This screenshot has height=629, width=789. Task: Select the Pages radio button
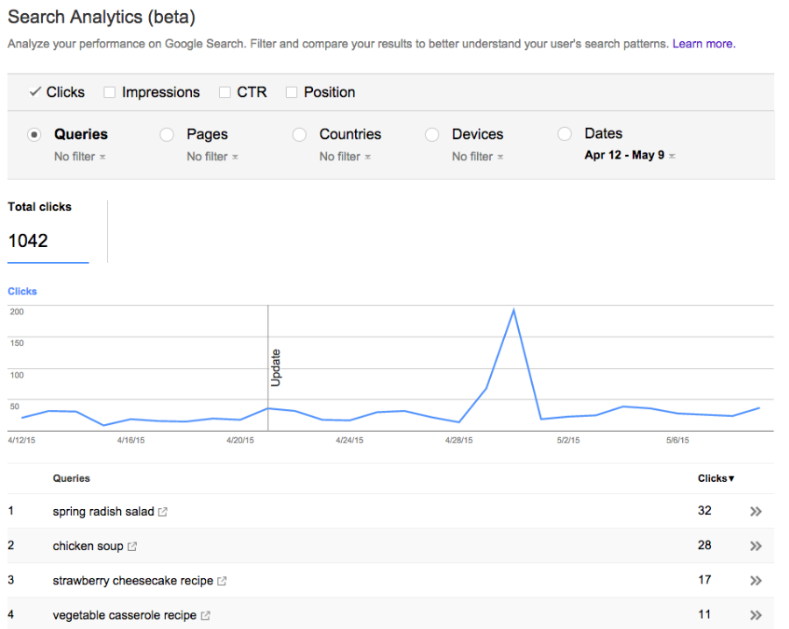167,135
